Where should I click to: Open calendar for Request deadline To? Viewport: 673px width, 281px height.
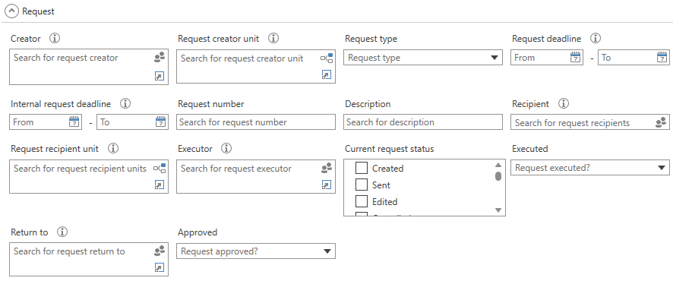[662, 58]
